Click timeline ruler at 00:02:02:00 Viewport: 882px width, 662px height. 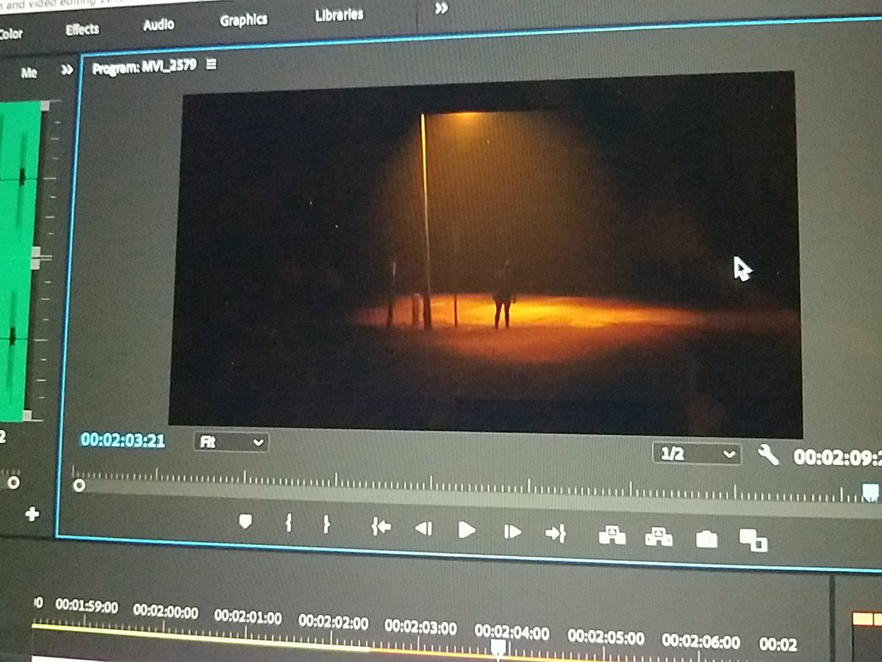(x=333, y=622)
